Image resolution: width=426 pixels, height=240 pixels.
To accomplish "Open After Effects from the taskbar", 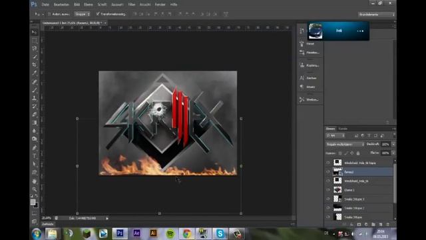I will pos(136,233).
